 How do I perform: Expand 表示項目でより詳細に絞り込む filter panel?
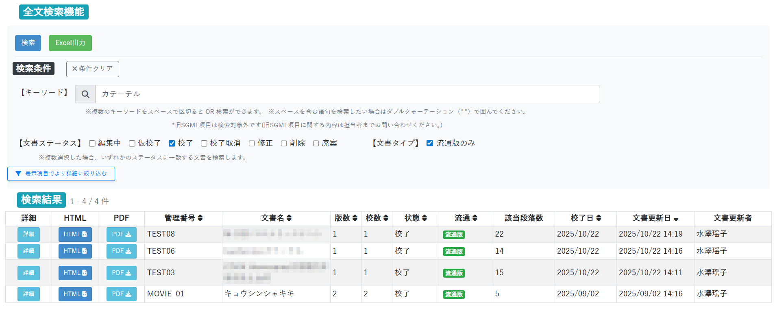tap(61, 174)
